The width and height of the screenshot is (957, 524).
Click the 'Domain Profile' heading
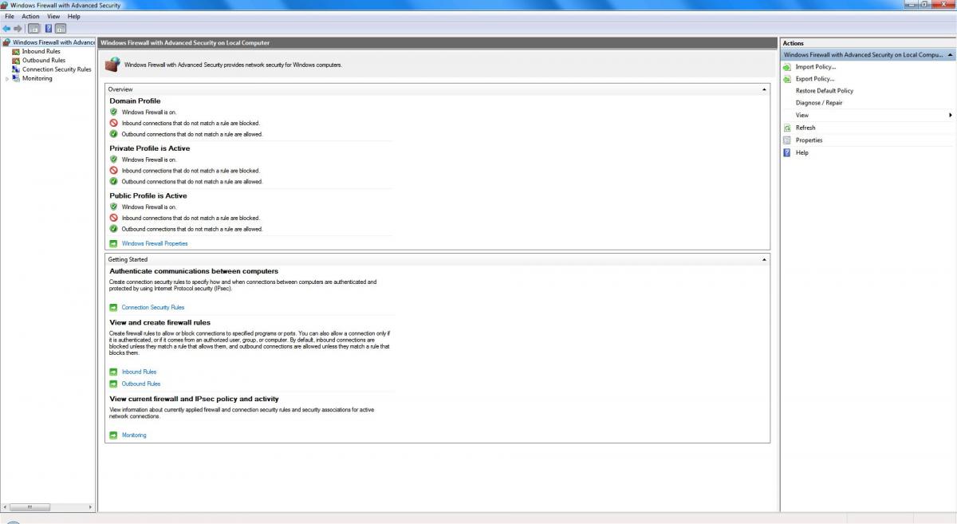135,101
